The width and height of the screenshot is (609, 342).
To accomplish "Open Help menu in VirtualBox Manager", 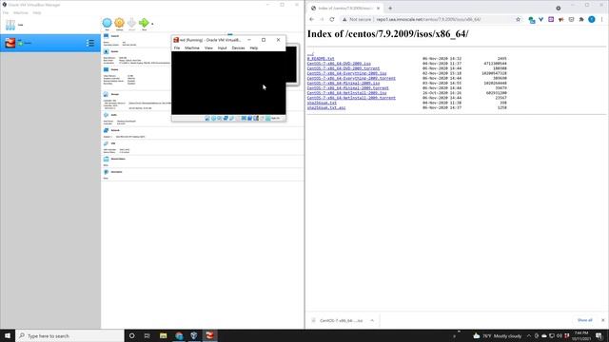I will point(37,12).
